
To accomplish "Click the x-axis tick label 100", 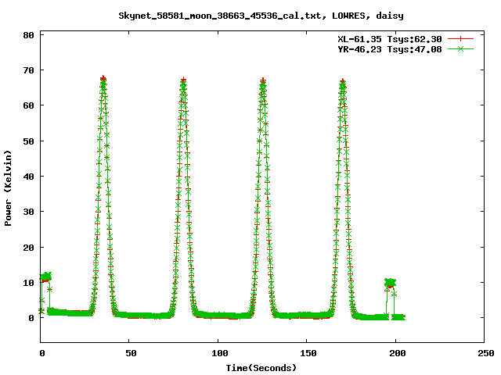I will point(220,353).
